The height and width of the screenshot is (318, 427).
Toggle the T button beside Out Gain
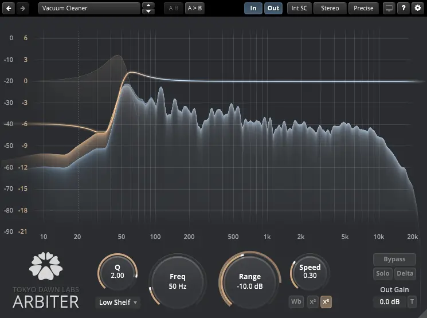(412, 301)
